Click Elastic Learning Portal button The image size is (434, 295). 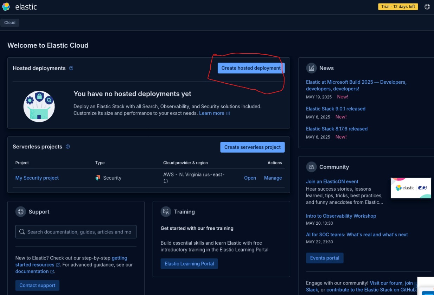click(x=189, y=264)
